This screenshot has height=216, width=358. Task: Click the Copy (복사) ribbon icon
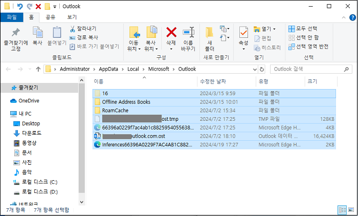pos(38,32)
